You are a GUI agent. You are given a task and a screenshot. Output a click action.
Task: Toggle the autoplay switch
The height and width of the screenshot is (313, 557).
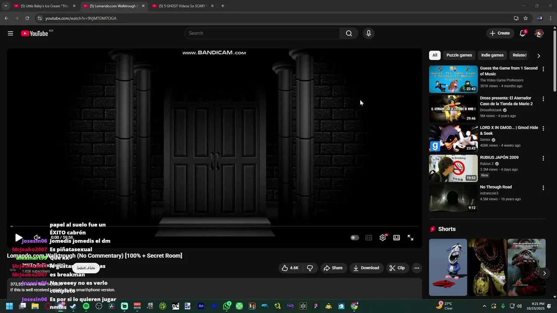click(x=355, y=238)
